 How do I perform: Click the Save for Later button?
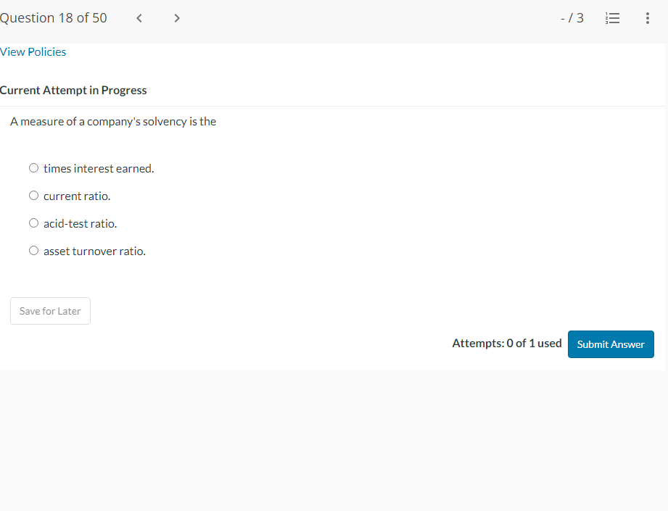[50, 311]
